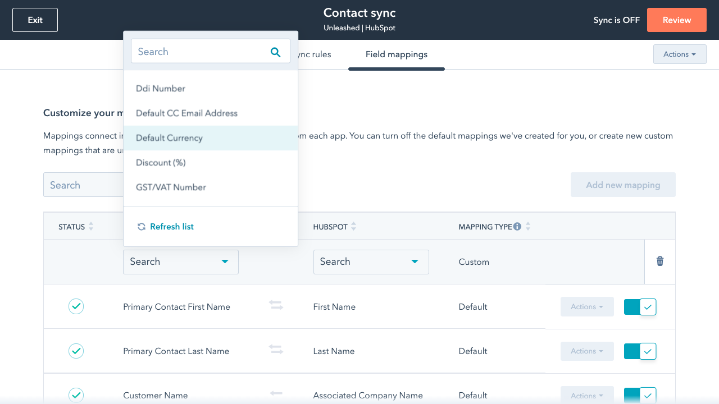Focus the dropdown Search input field
The height and width of the screenshot is (404, 719).
pos(199,52)
